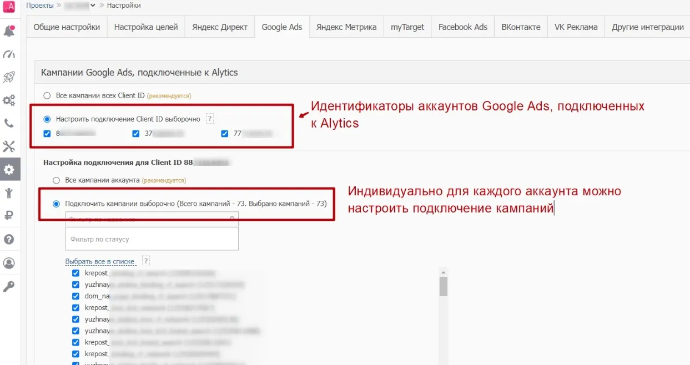Viewport: 690px width, 365px height.
Task: Toggle the Client ID checkbox starting with 37
Action: click(x=136, y=133)
